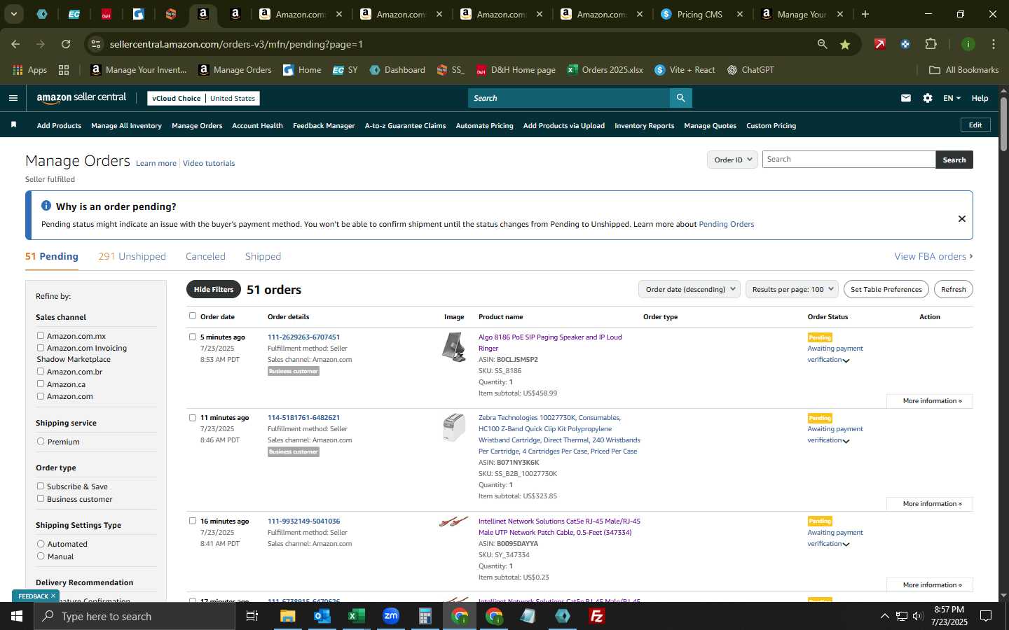Expand status details for order 111-2629263-6707451

click(x=846, y=360)
